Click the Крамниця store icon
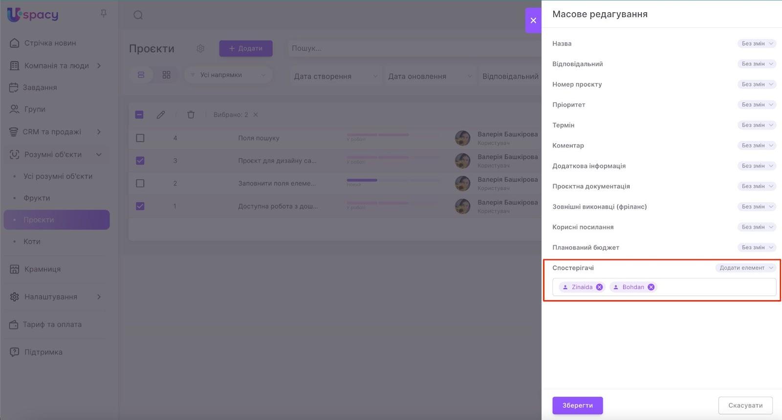The width and height of the screenshot is (782, 420). [x=15, y=269]
